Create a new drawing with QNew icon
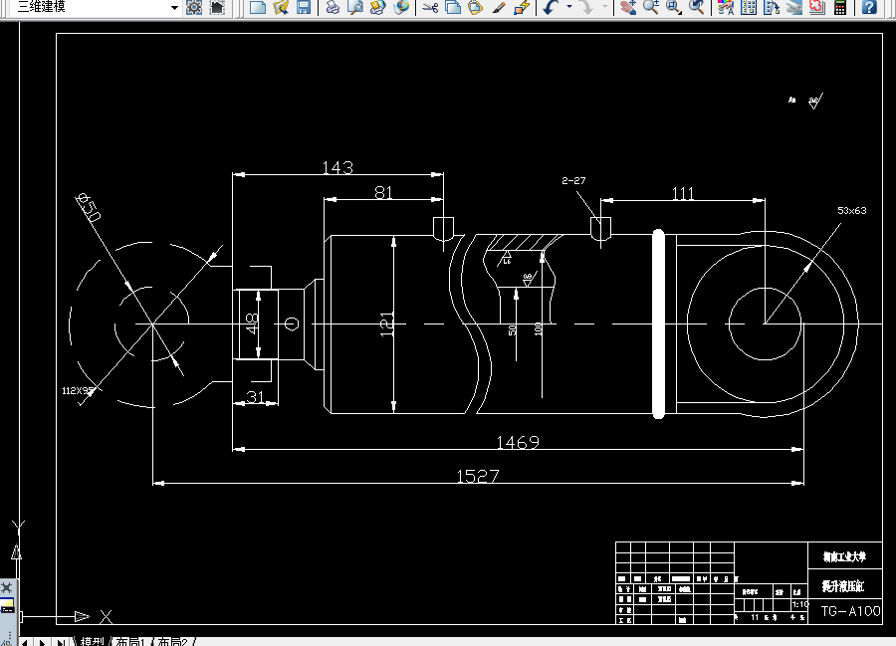Viewport: 896px width, 646px height. pos(258,7)
